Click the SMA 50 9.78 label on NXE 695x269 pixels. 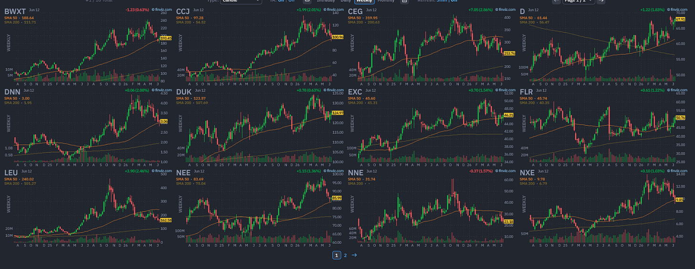[533, 179]
